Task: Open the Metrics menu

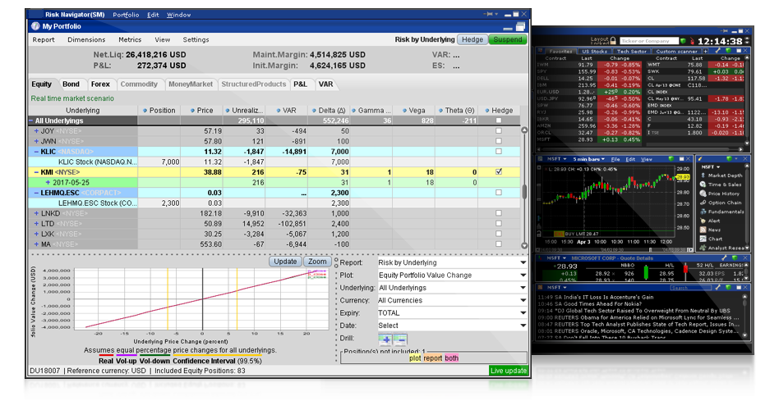Action: (x=130, y=39)
